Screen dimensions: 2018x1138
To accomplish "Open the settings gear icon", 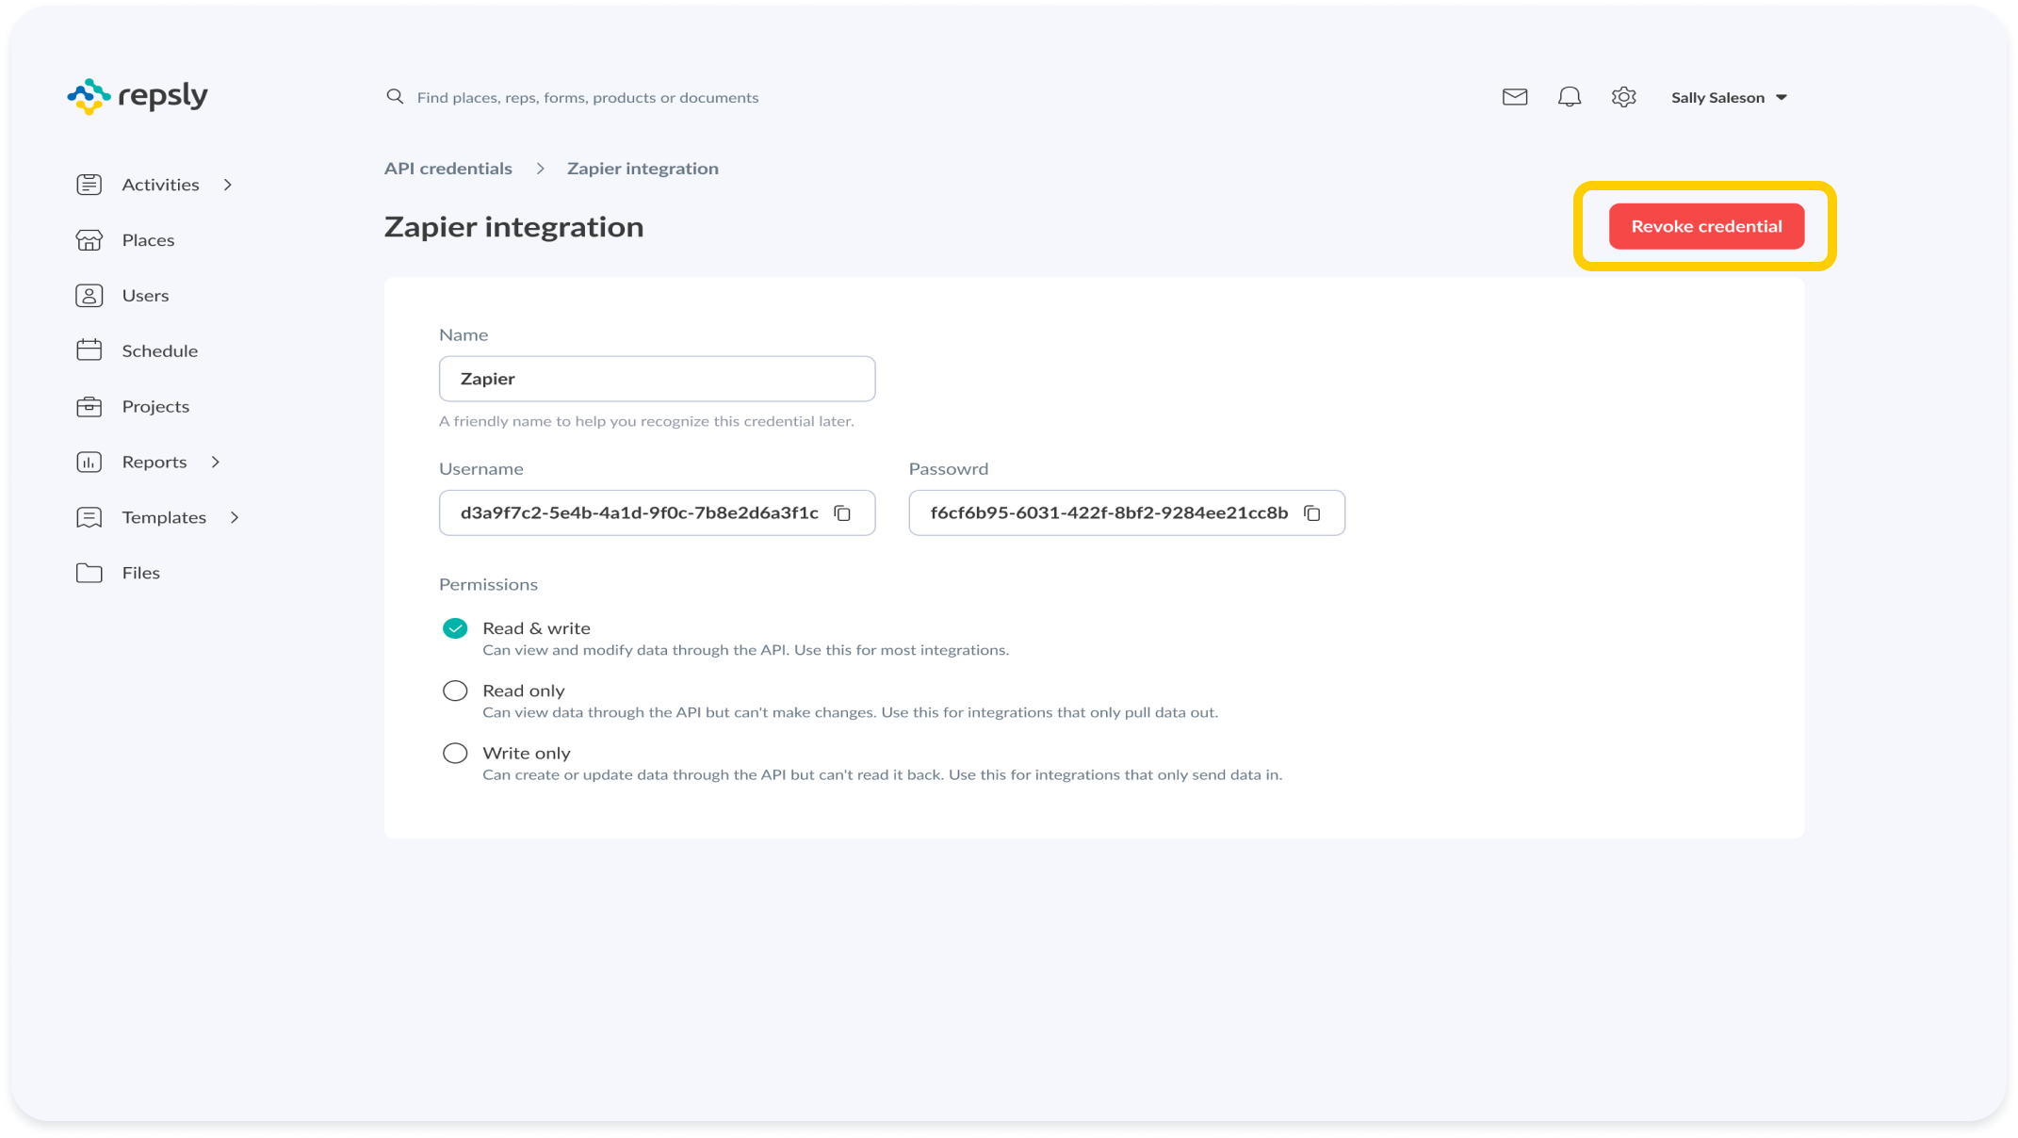I will (1623, 97).
